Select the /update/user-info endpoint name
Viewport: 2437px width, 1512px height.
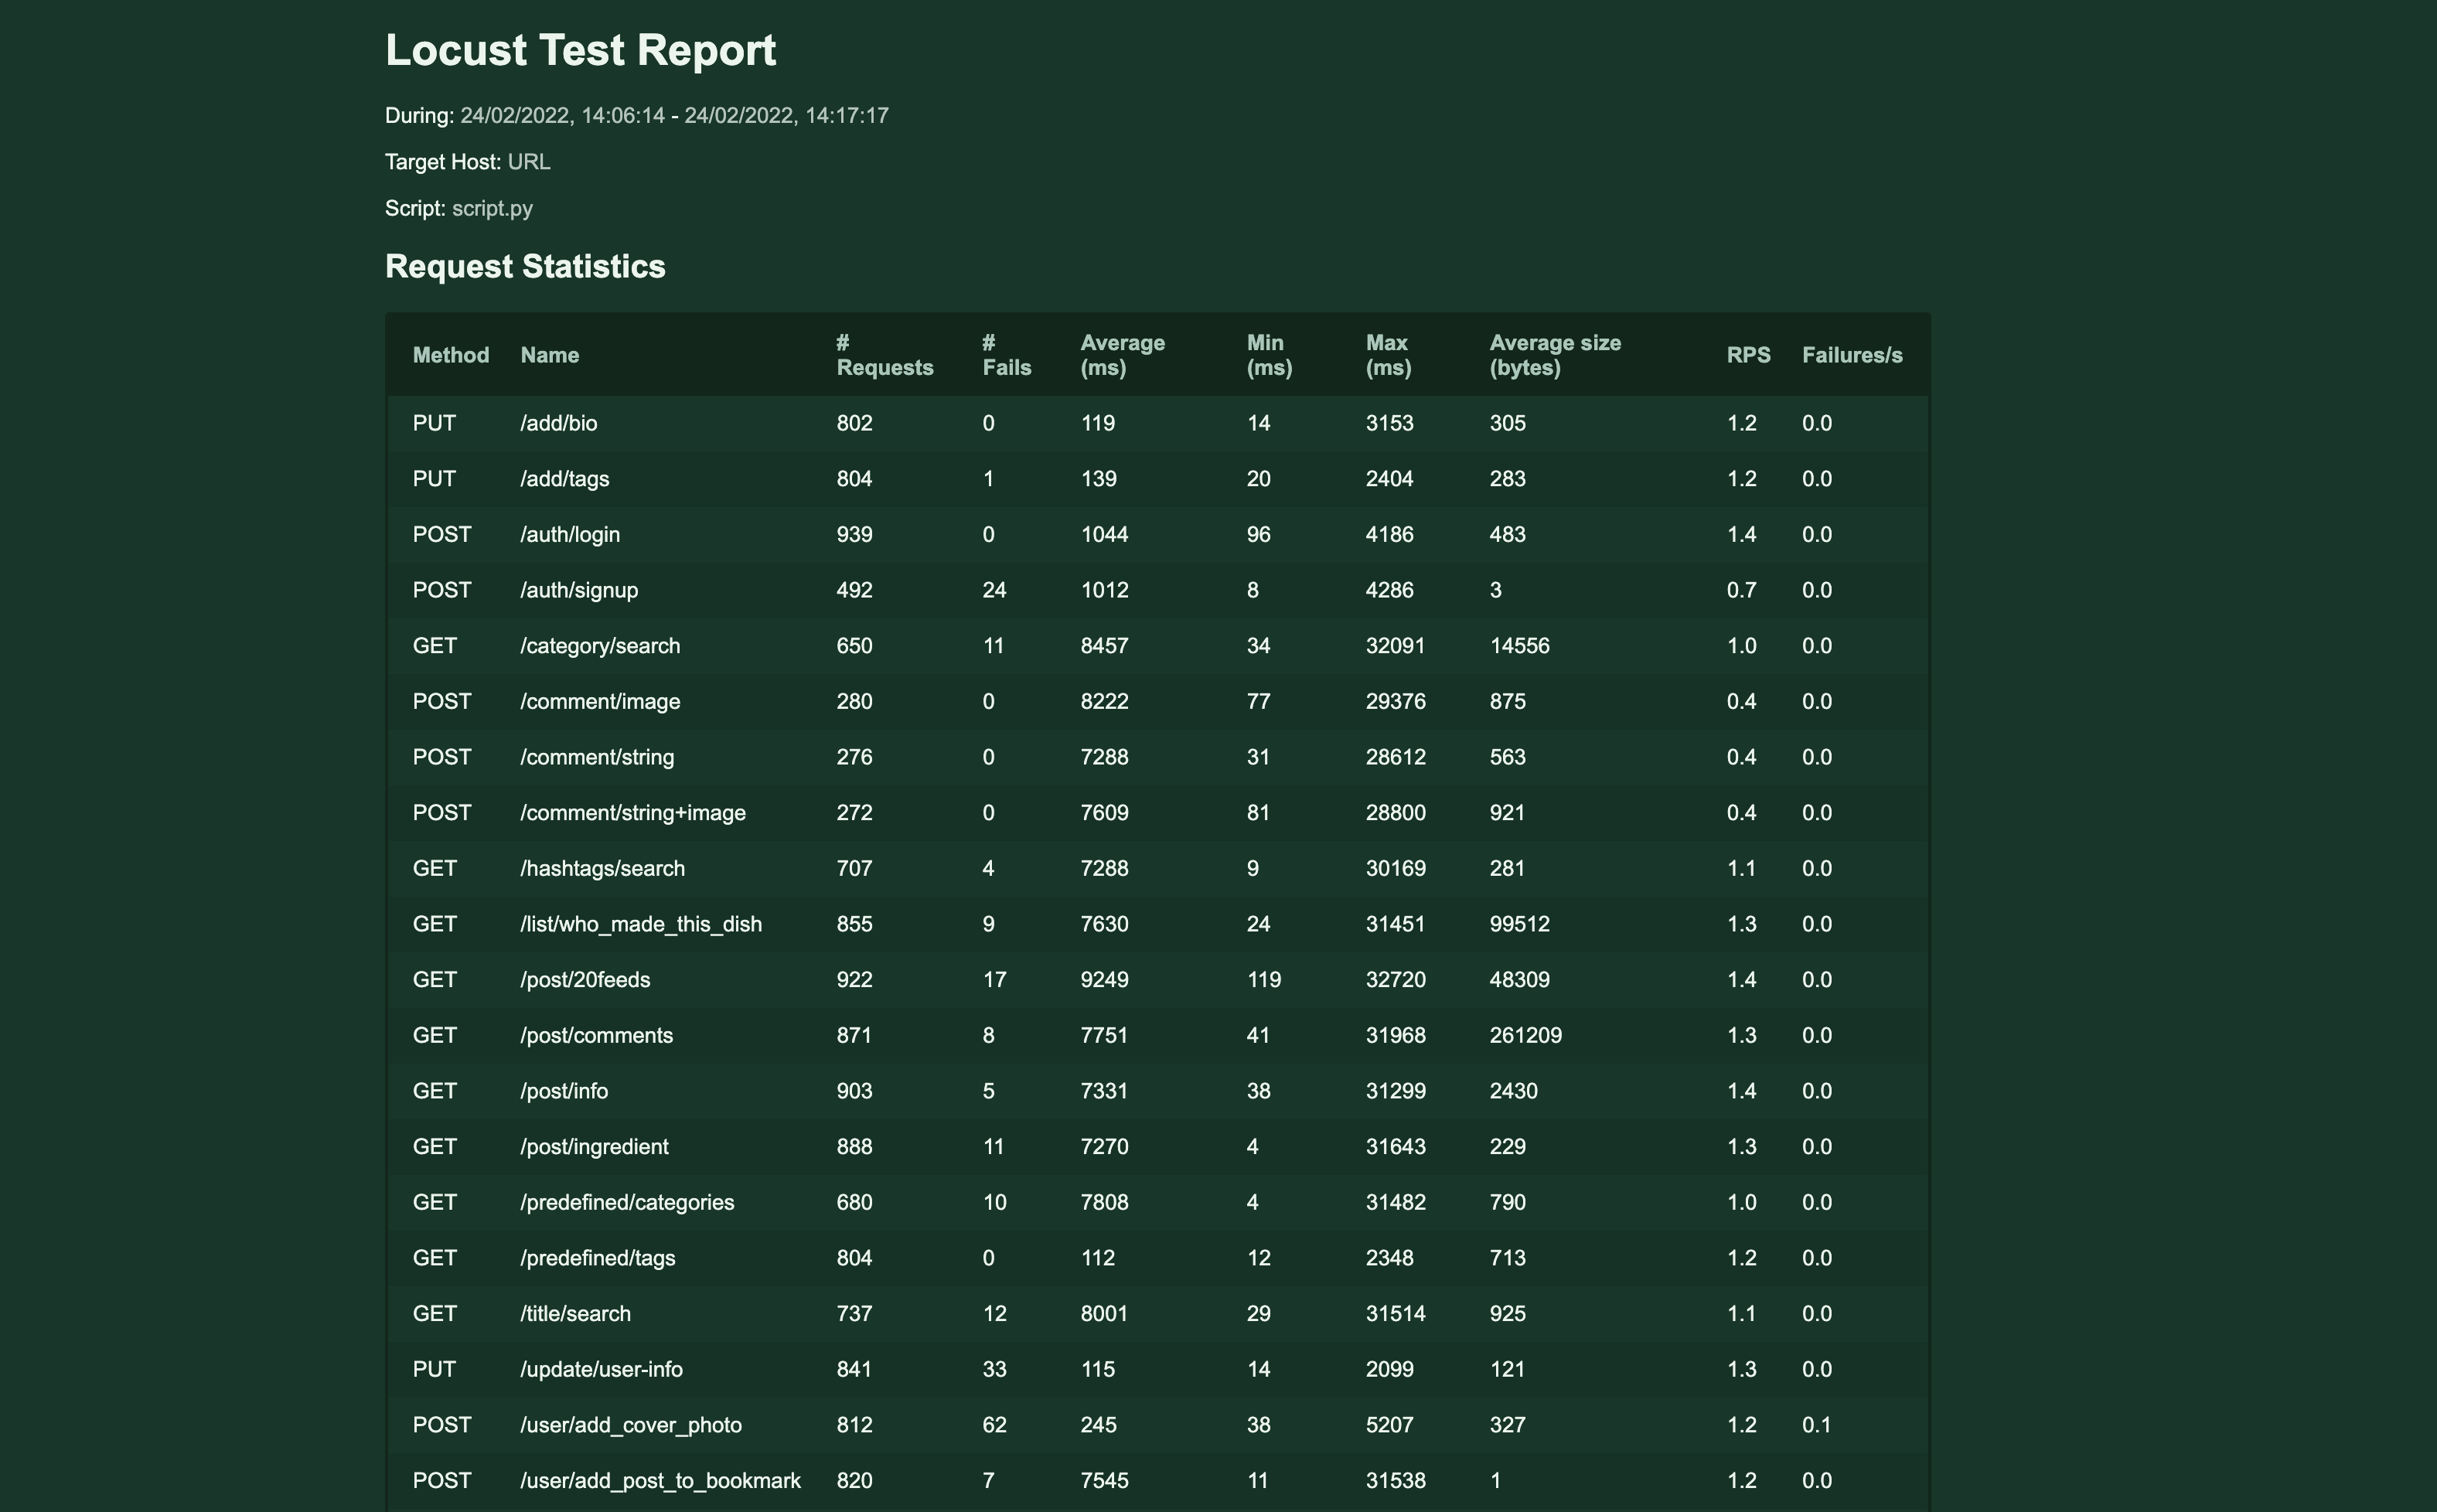tap(602, 1370)
